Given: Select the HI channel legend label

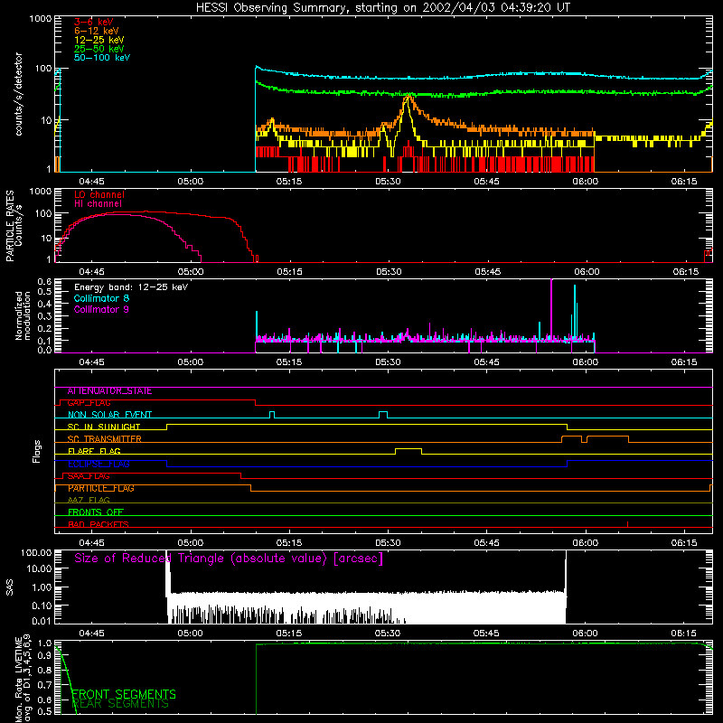Looking at the screenshot, I should click(x=99, y=204).
